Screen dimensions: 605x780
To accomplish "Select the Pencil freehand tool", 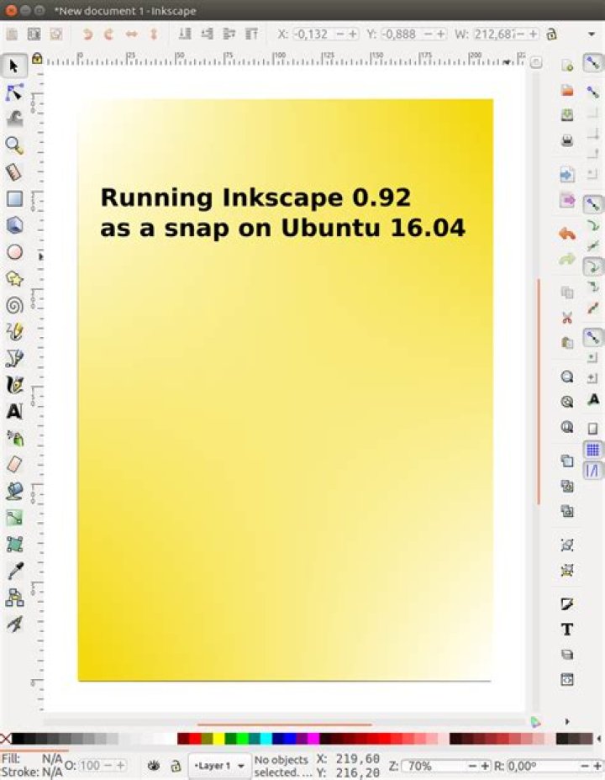I will pyautogui.click(x=14, y=331).
